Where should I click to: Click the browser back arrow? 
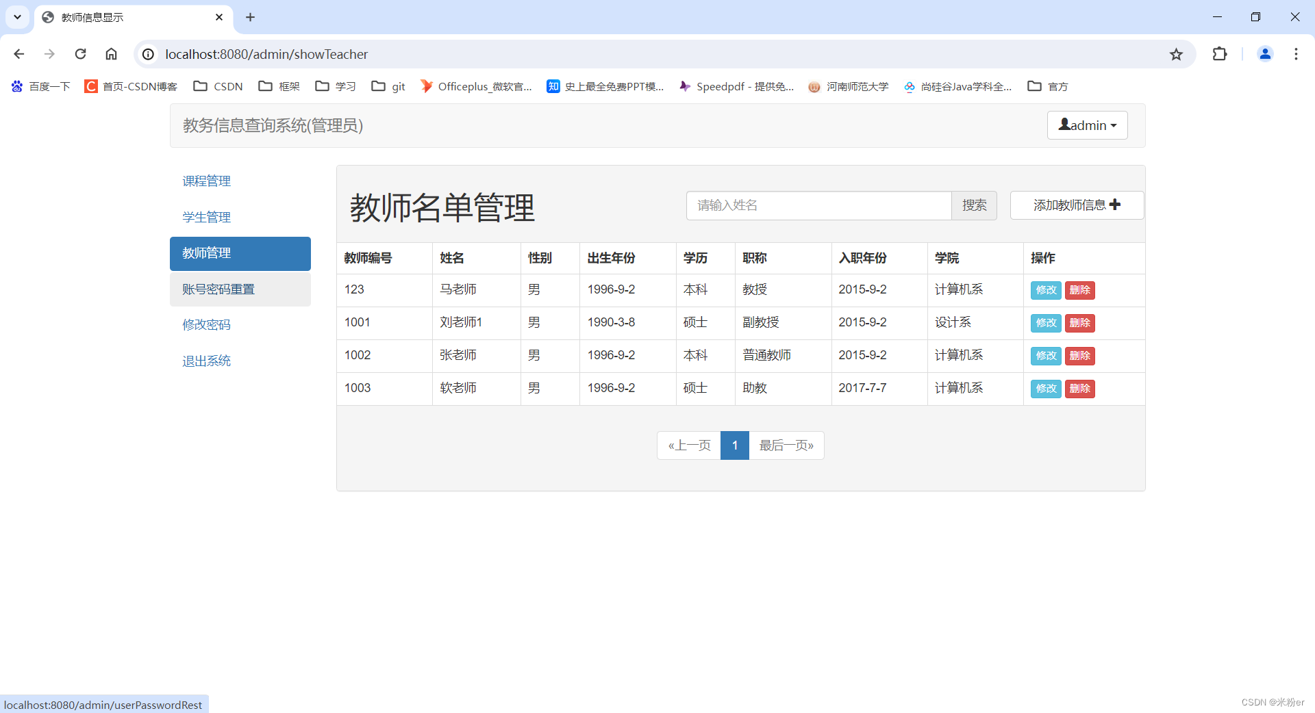click(19, 54)
